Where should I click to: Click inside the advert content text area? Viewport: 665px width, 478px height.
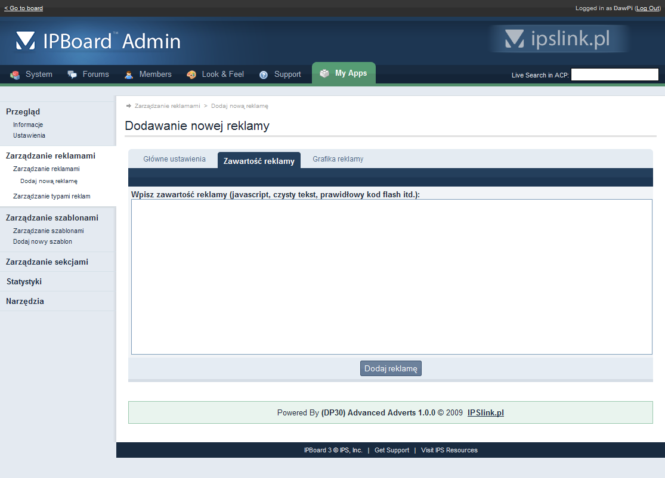391,277
